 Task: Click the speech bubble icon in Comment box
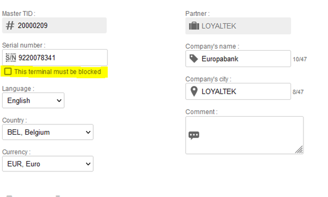click(194, 135)
